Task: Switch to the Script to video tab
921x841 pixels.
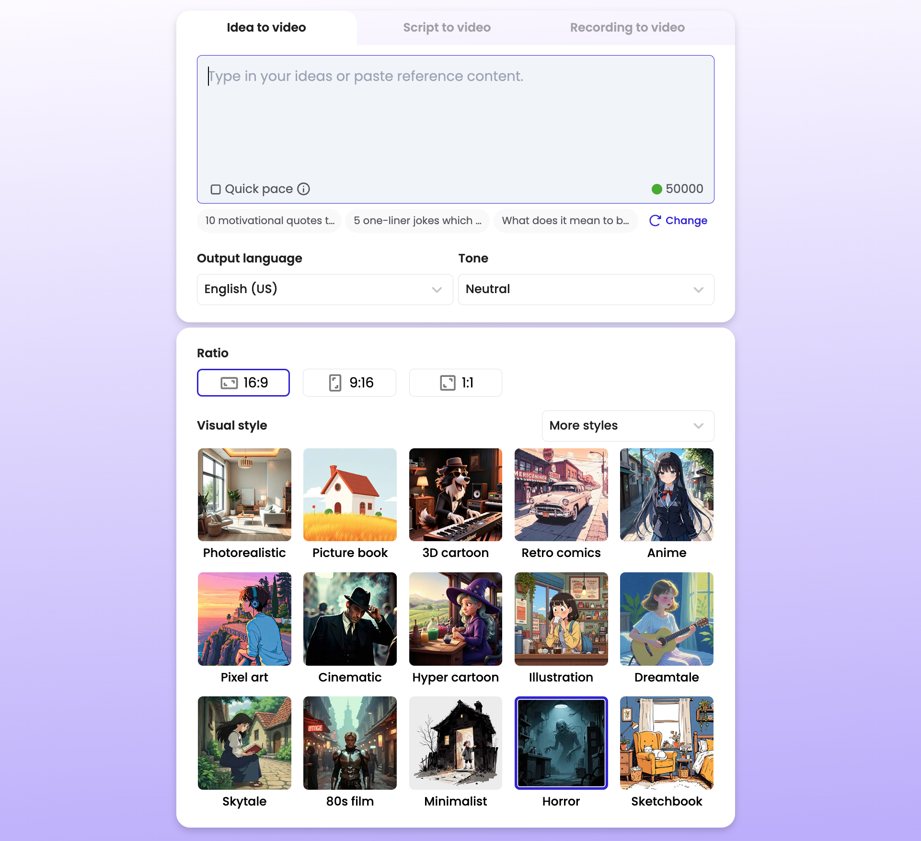Action: pyautogui.click(x=447, y=28)
